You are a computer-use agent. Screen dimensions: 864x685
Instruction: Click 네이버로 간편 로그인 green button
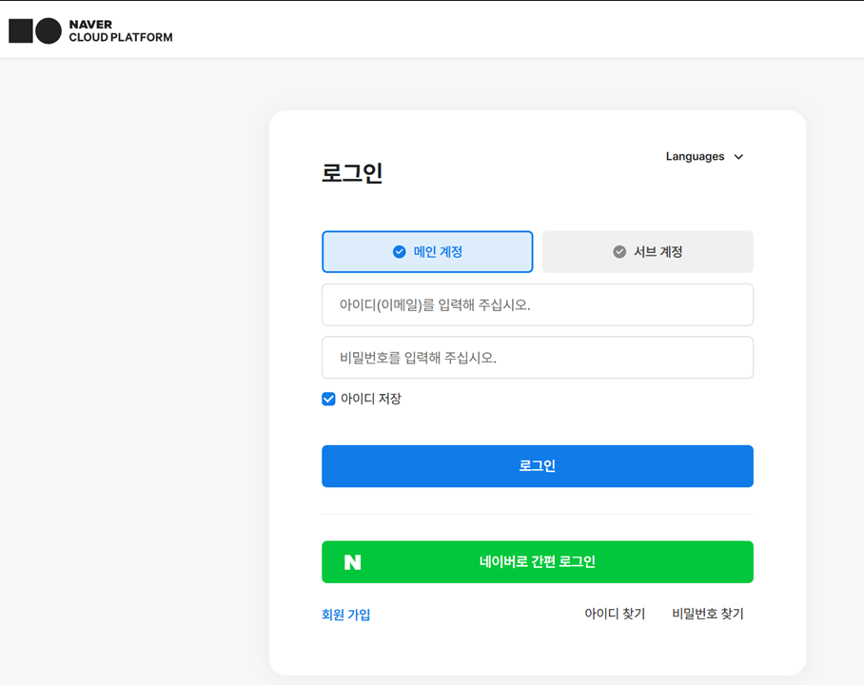coord(538,562)
